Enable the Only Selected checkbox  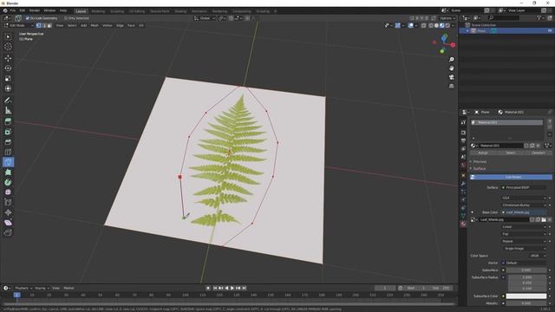click(x=66, y=18)
